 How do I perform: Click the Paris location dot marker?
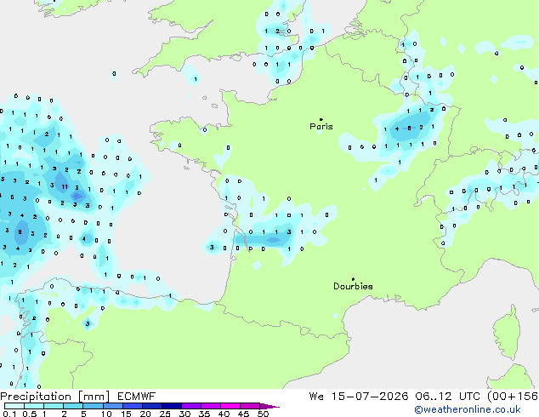[321, 119]
